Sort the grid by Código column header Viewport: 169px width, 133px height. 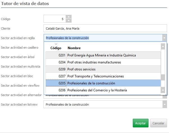[x=56, y=48]
